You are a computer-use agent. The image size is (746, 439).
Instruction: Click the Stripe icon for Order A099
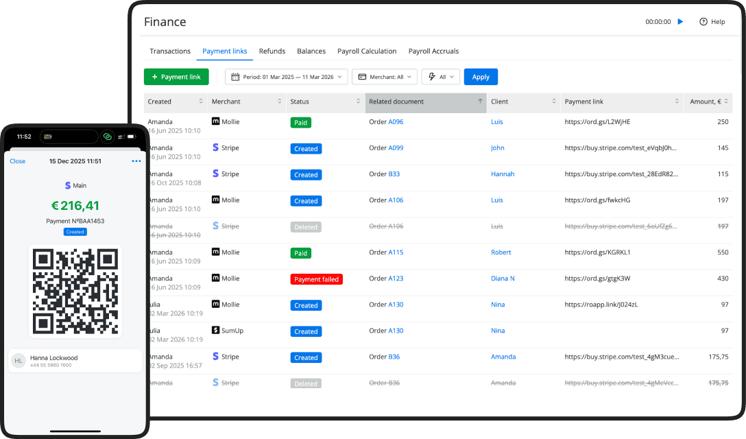pyautogui.click(x=215, y=147)
